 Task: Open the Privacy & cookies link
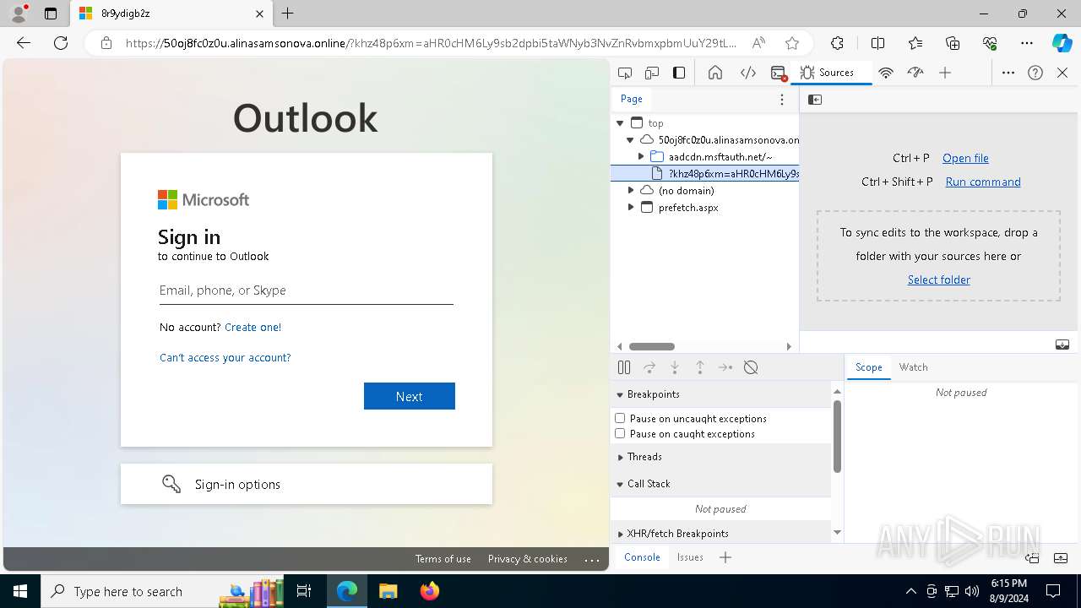(528, 559)
